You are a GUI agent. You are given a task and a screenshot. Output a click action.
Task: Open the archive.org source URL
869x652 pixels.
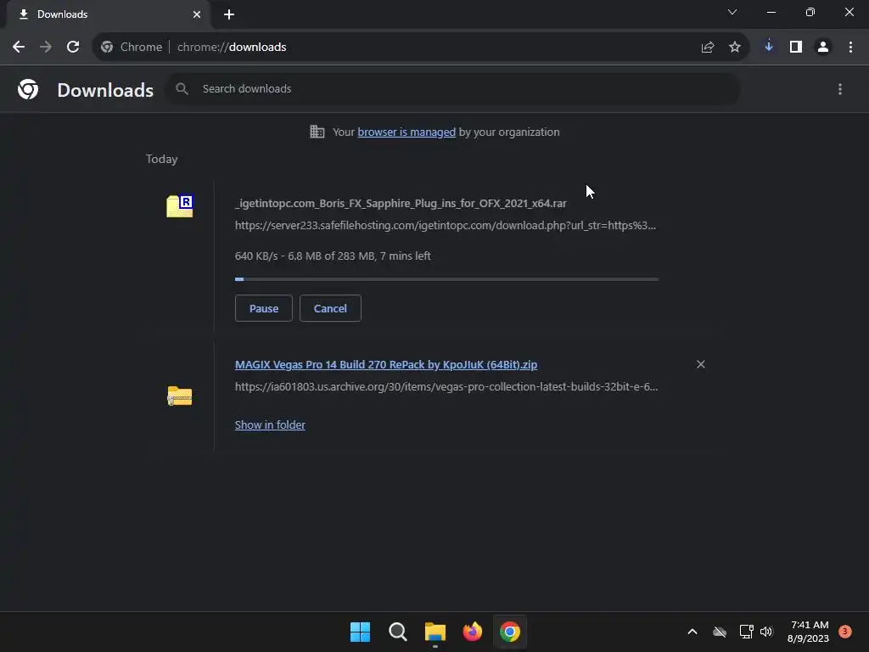(x=446, y=387)
